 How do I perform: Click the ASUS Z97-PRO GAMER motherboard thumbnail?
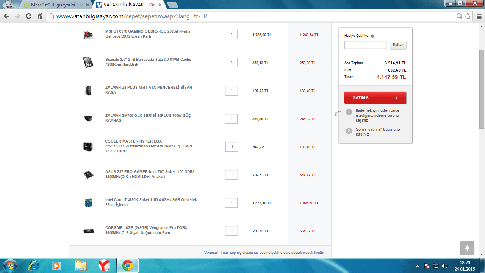coord(88,175)
